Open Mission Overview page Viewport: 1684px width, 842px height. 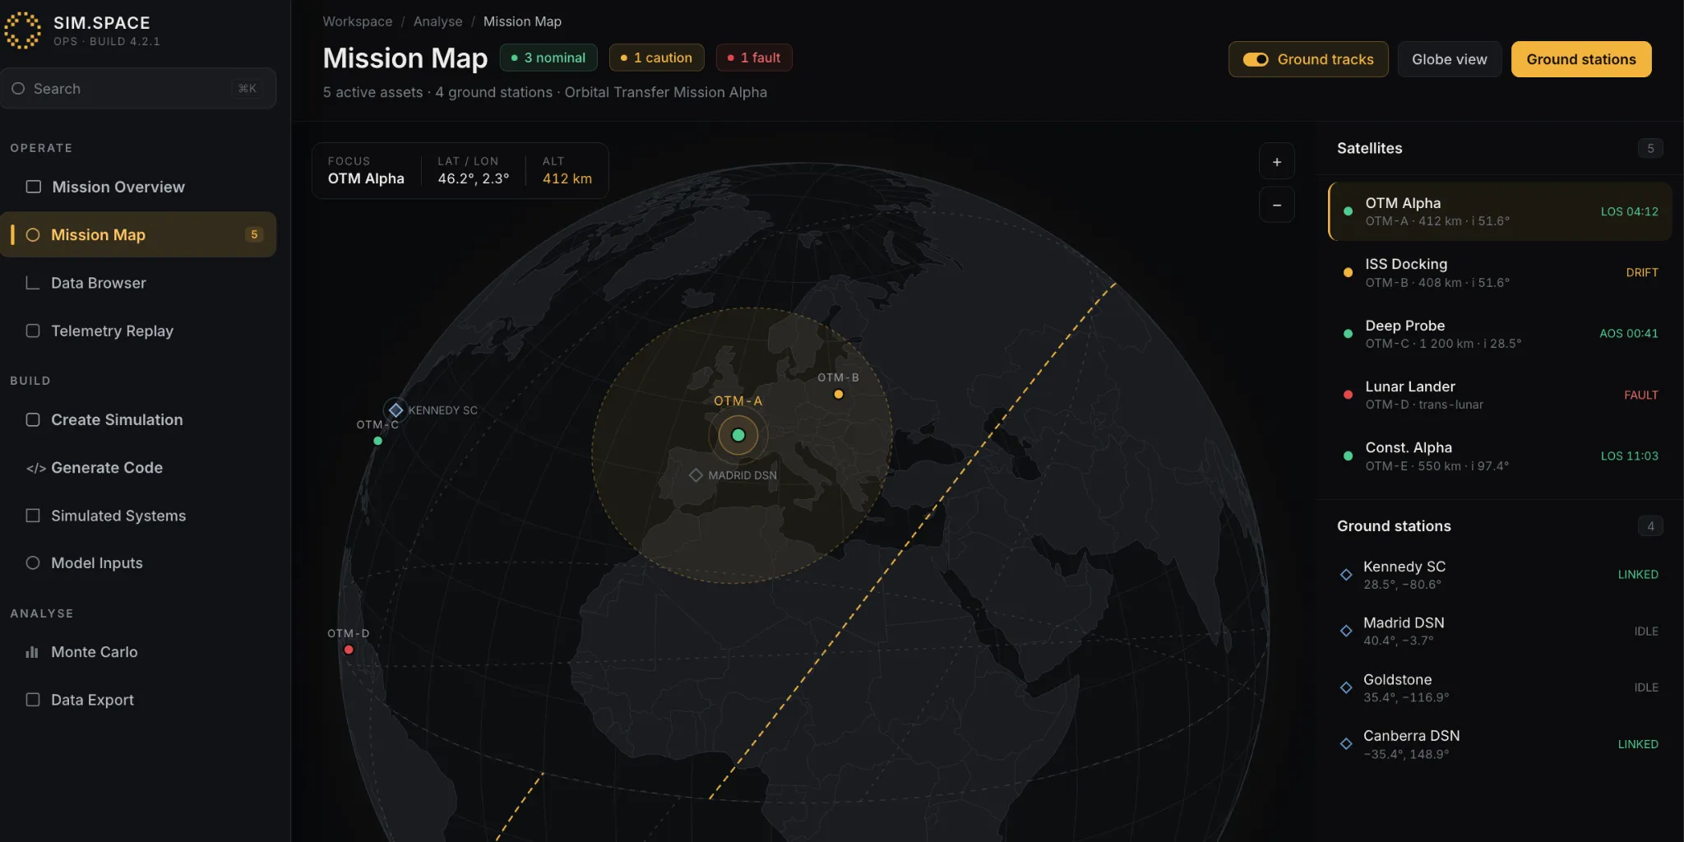pyautogui.click(x=138, y=187)
